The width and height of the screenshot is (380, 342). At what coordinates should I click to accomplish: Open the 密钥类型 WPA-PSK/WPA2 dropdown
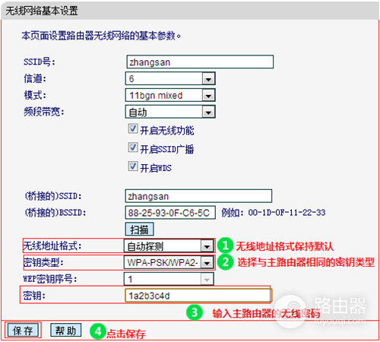[169, 262]
